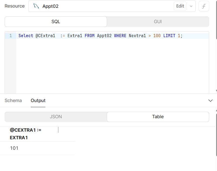This screenshot has height=171, width=217.
Task: Click the MySQL dolphin icon in Resource field
Action: pyautogui.click(x=36, y=6)
